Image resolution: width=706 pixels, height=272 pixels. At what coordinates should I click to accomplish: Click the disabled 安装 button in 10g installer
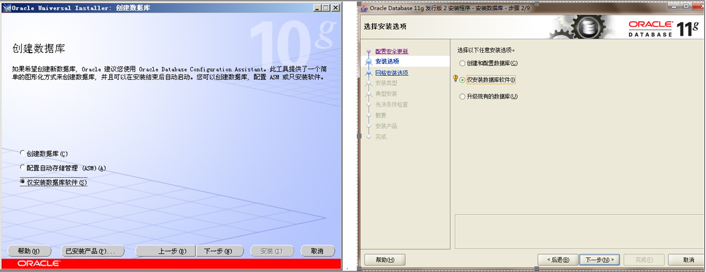(x=272, y=251)
